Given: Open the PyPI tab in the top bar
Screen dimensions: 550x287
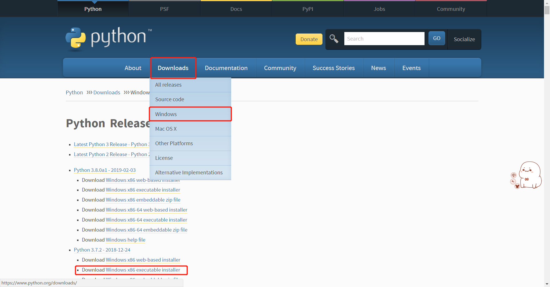Looking at the screenshot, I should point(308,9).
